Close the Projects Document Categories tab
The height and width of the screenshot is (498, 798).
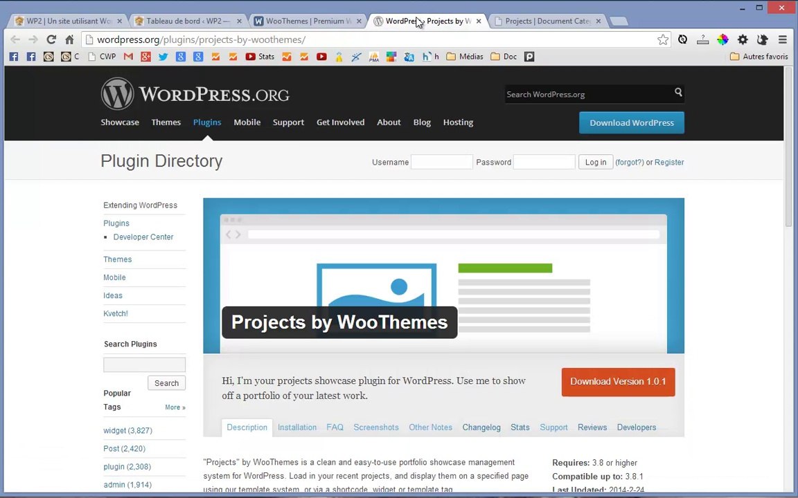pos(598,21)
